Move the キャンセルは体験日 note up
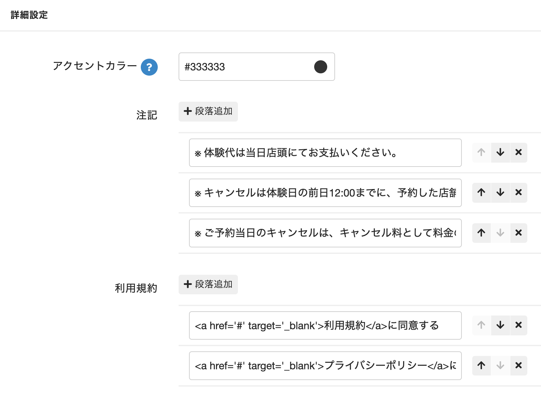Image resolution: width=541 pixels, height=397 pixels. (481, 193)
